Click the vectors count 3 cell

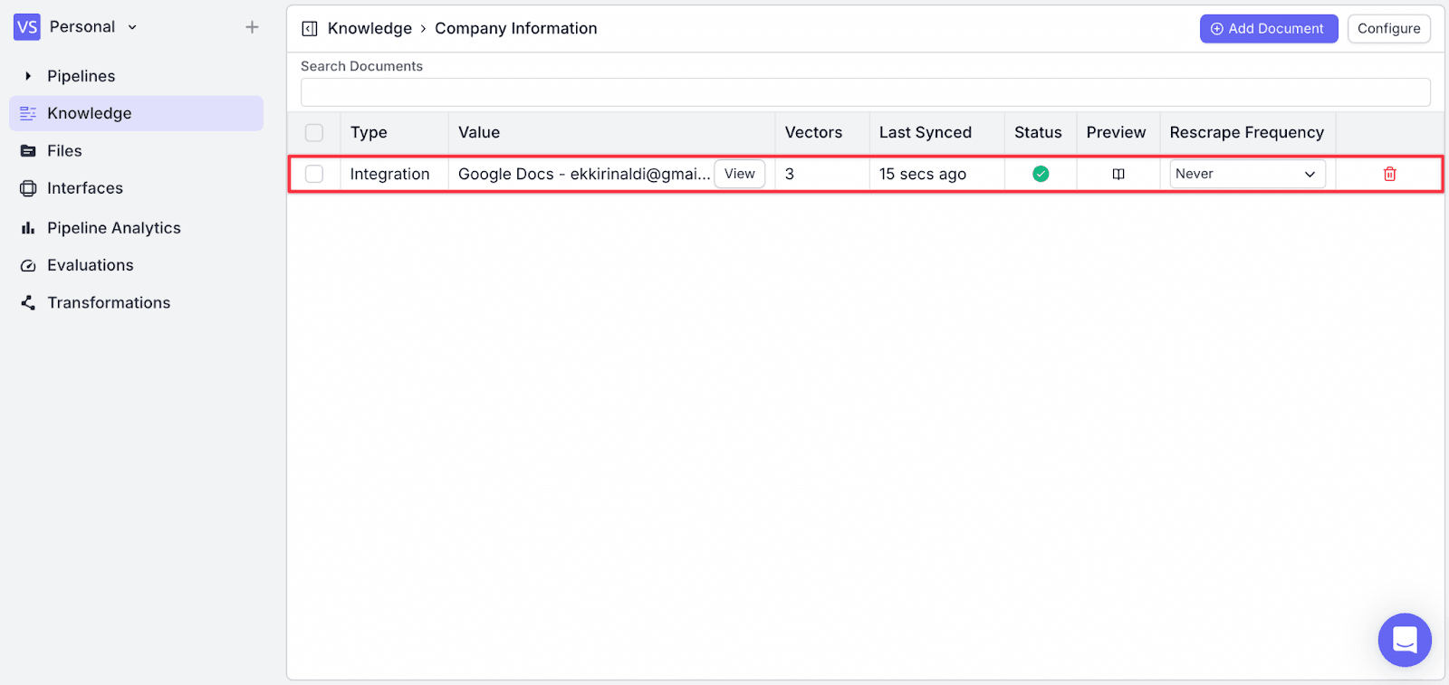(790, 174)
